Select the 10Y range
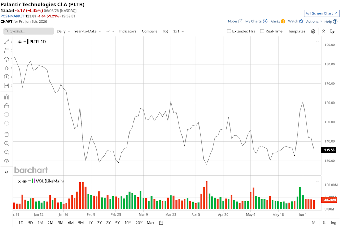Screen dimensions: 346x230 128,223
